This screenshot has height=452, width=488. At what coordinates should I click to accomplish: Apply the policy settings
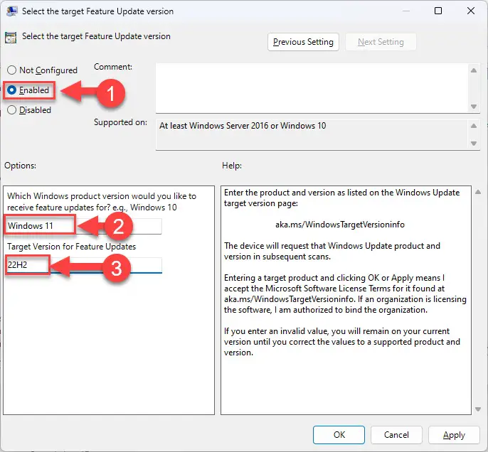[x=454, y=435]
